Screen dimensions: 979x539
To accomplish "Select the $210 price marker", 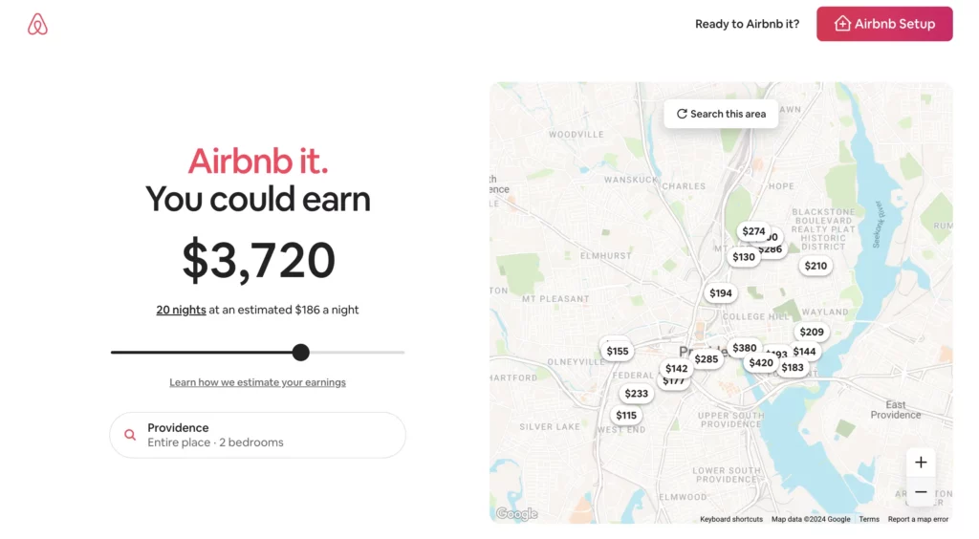I will point(816,266).
